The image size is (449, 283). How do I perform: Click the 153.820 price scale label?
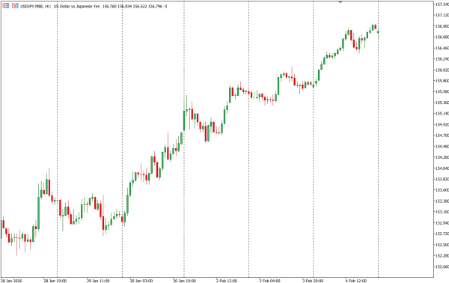[x=442, y=180]
